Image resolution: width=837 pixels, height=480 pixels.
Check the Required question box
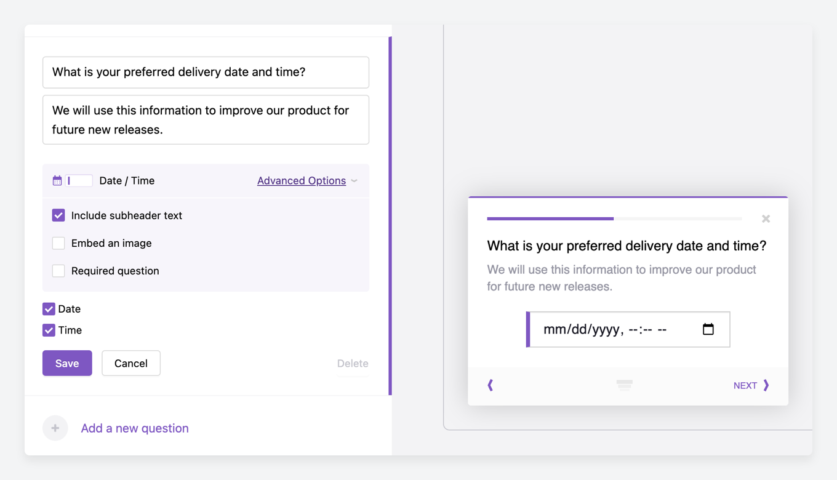(x=58, y=271)
